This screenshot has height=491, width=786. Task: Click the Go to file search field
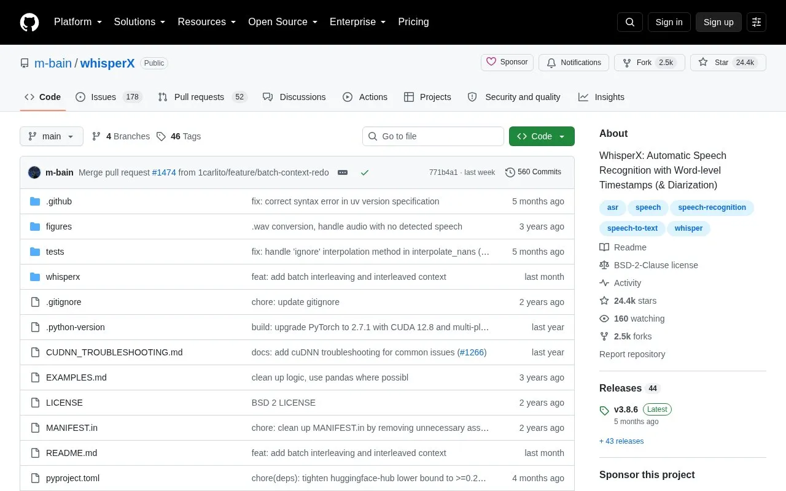point(433,136)
